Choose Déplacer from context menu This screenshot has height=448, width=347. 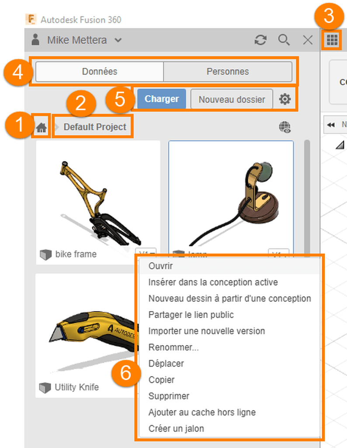click(229, 364)
